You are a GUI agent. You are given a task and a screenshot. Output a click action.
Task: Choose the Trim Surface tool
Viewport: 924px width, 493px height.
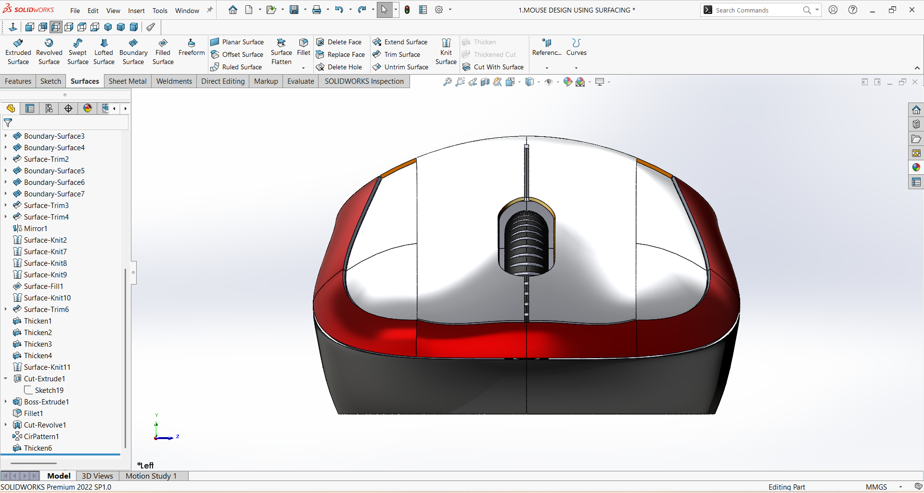point(402,54)
